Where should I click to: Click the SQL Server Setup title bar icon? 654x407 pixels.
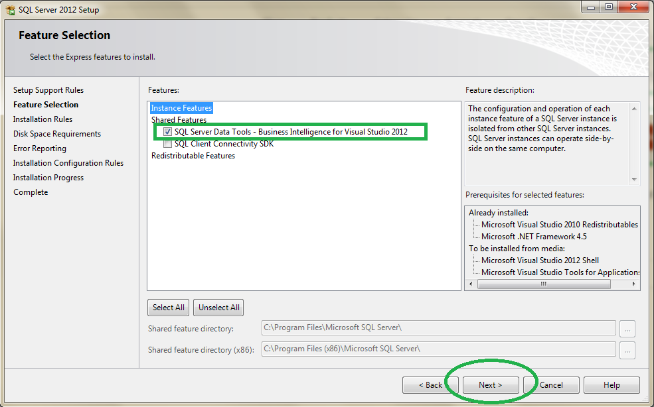[11, 9]
